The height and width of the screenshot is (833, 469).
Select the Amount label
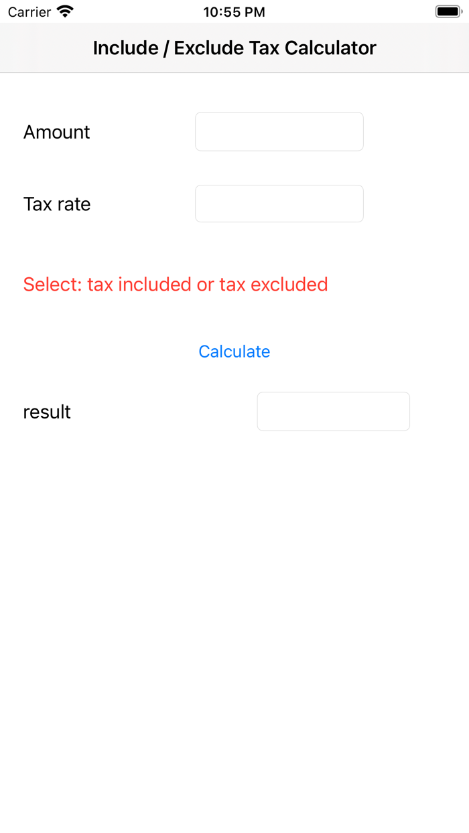click(56, 132)
